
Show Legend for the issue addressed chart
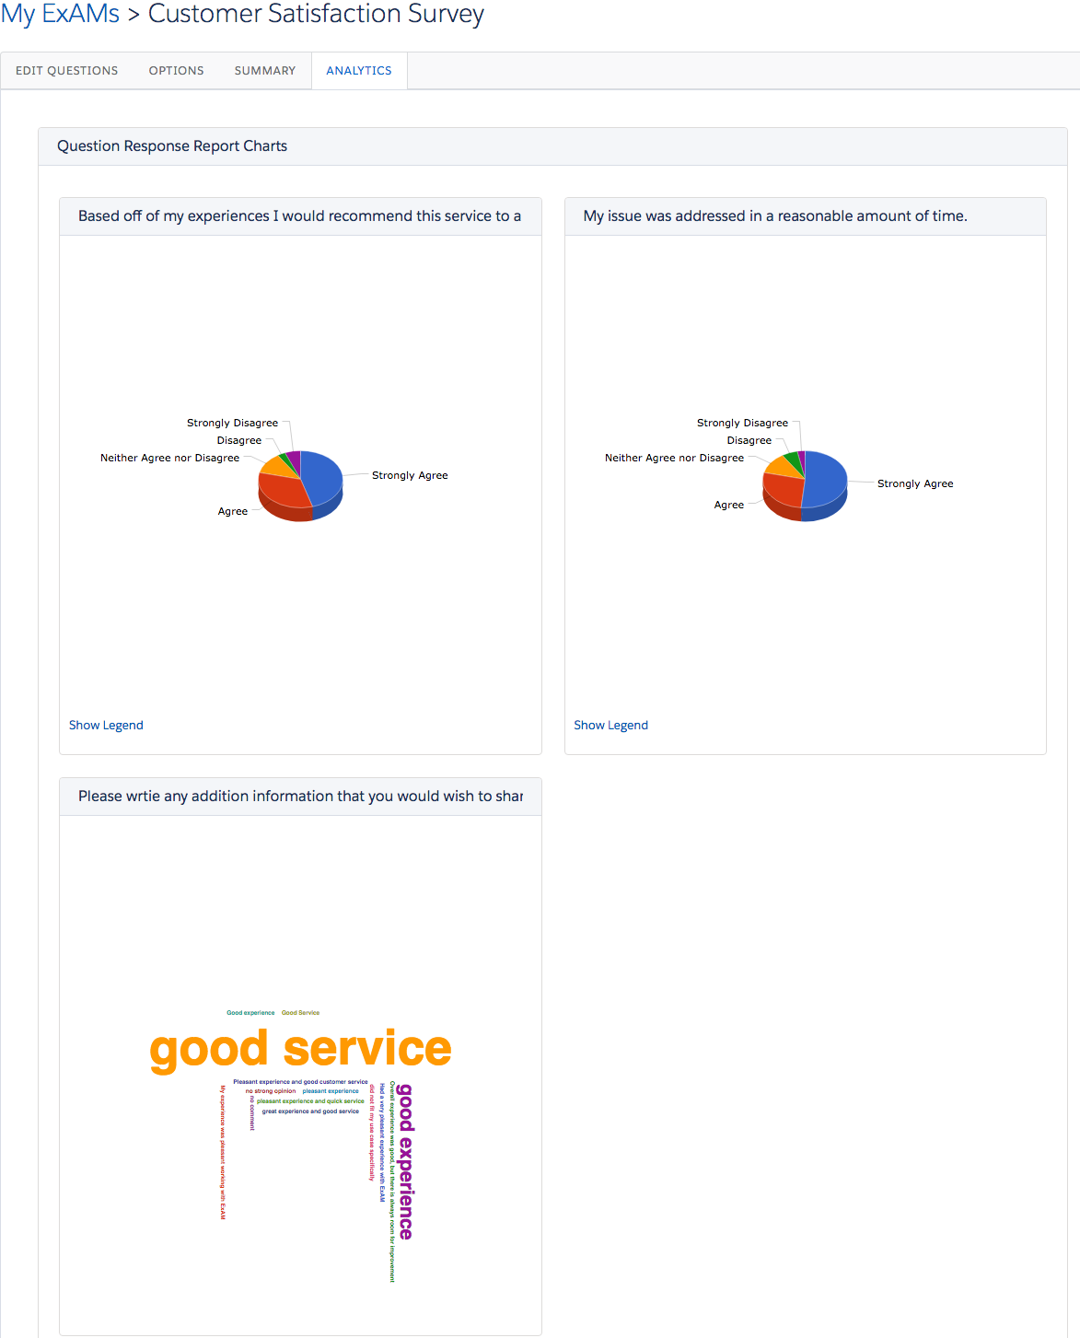click(x=611, y=726)
